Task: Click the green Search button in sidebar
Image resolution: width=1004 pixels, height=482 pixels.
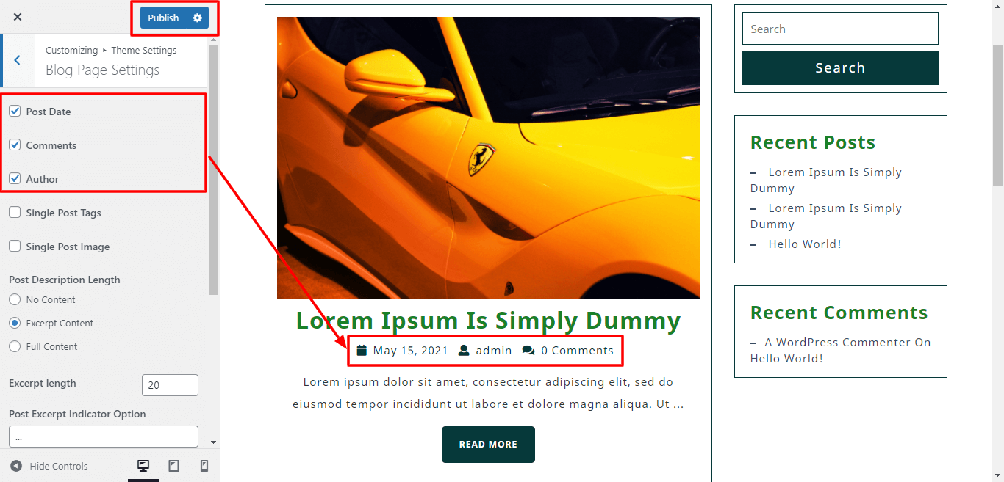Action: [840, 68]
